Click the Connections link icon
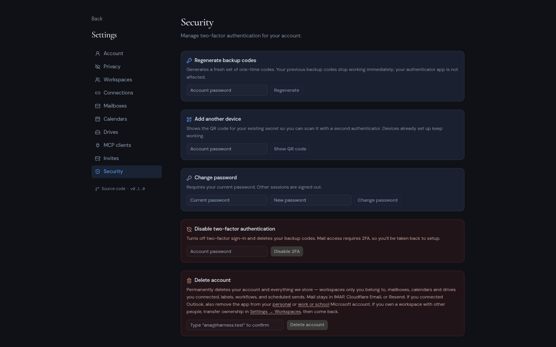This screenshot has height=347, width=556. 98,93
